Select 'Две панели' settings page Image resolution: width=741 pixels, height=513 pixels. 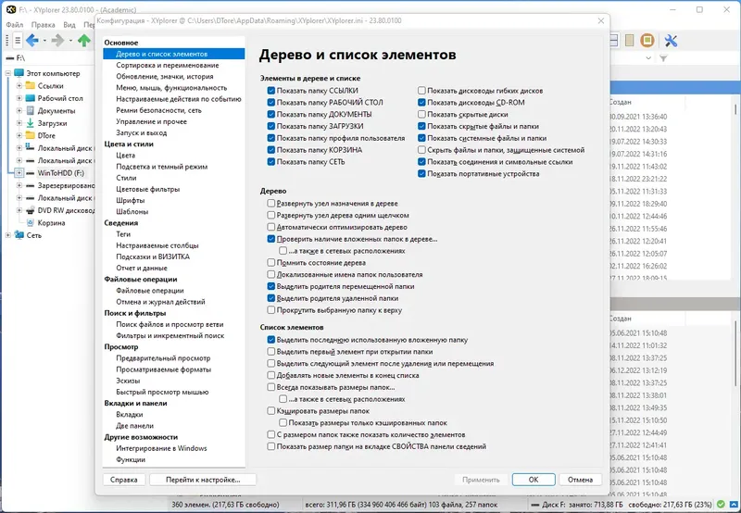(134, 426)
